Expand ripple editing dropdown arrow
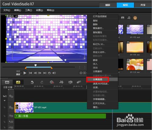Viewport: 152px width, 130px height. (x=5, y=101)
